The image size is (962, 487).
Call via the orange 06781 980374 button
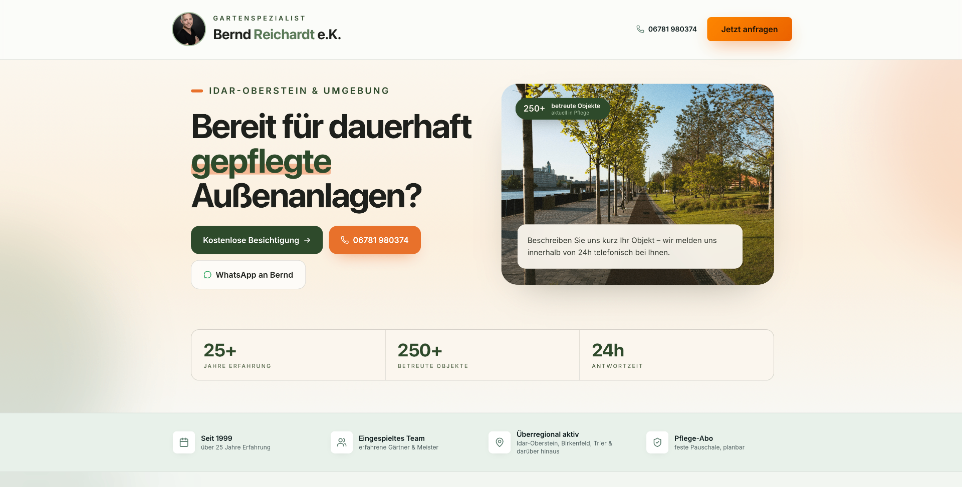375,240
